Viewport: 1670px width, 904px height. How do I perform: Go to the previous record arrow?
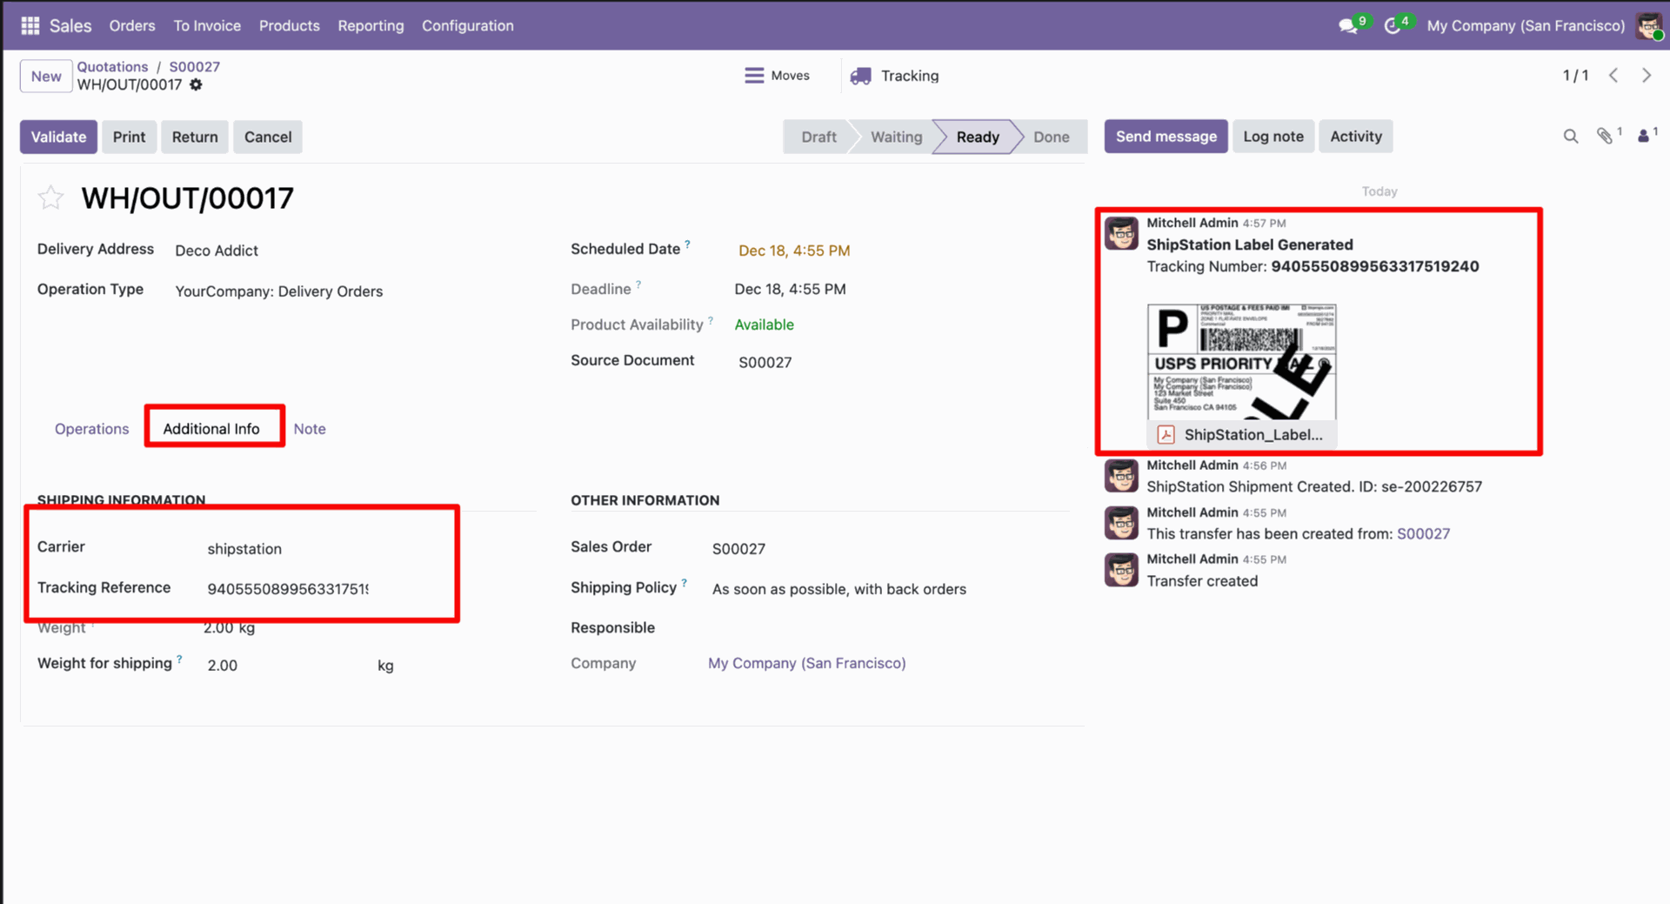(1613, 76)
